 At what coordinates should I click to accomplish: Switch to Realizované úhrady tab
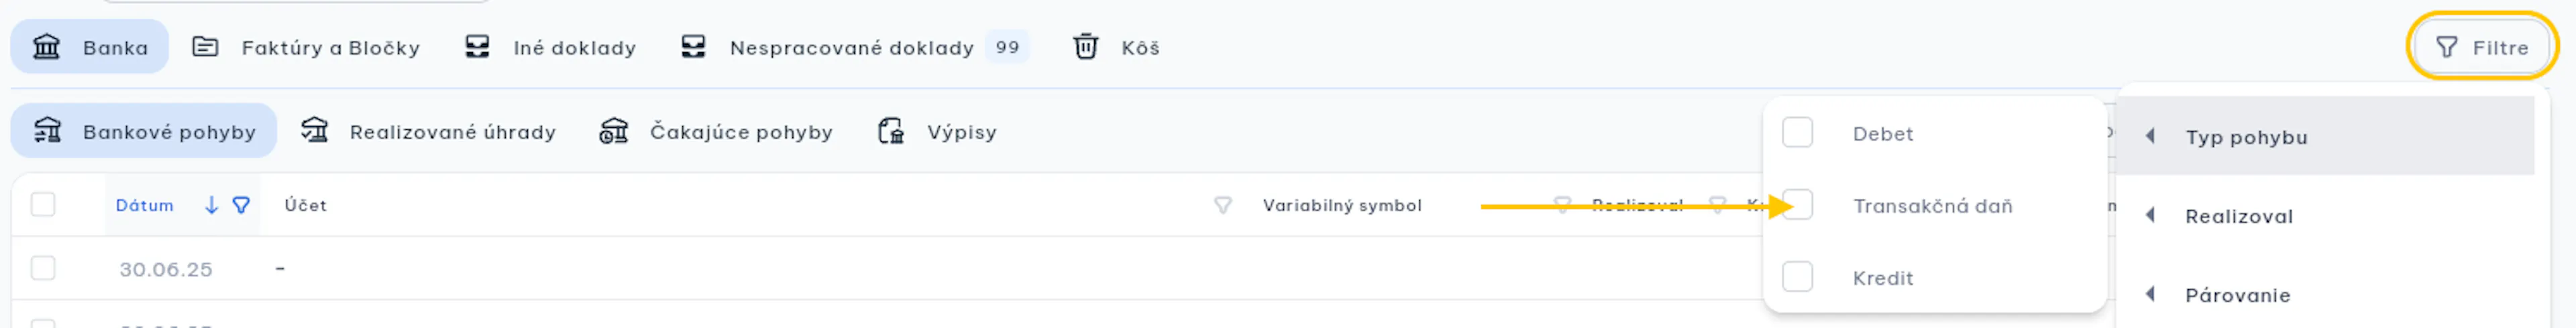click(x=428, y=132)
